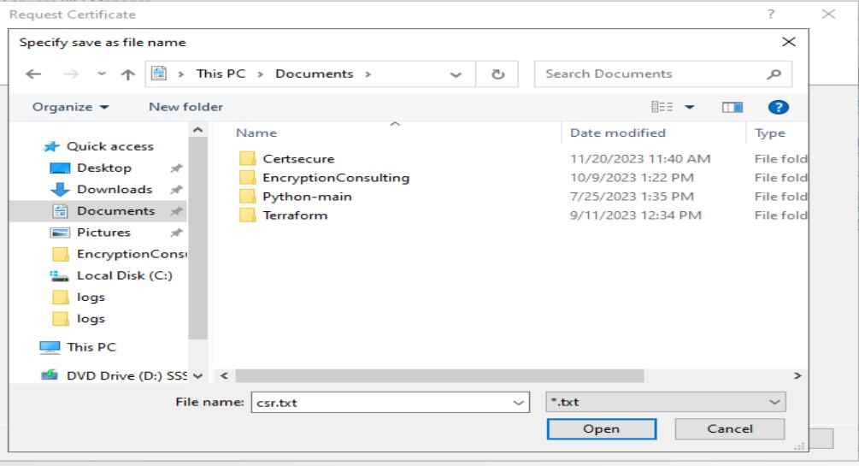Click the Open button
Image resolution: width=859 pixels, height=466 pixels.
coord(601,429)
